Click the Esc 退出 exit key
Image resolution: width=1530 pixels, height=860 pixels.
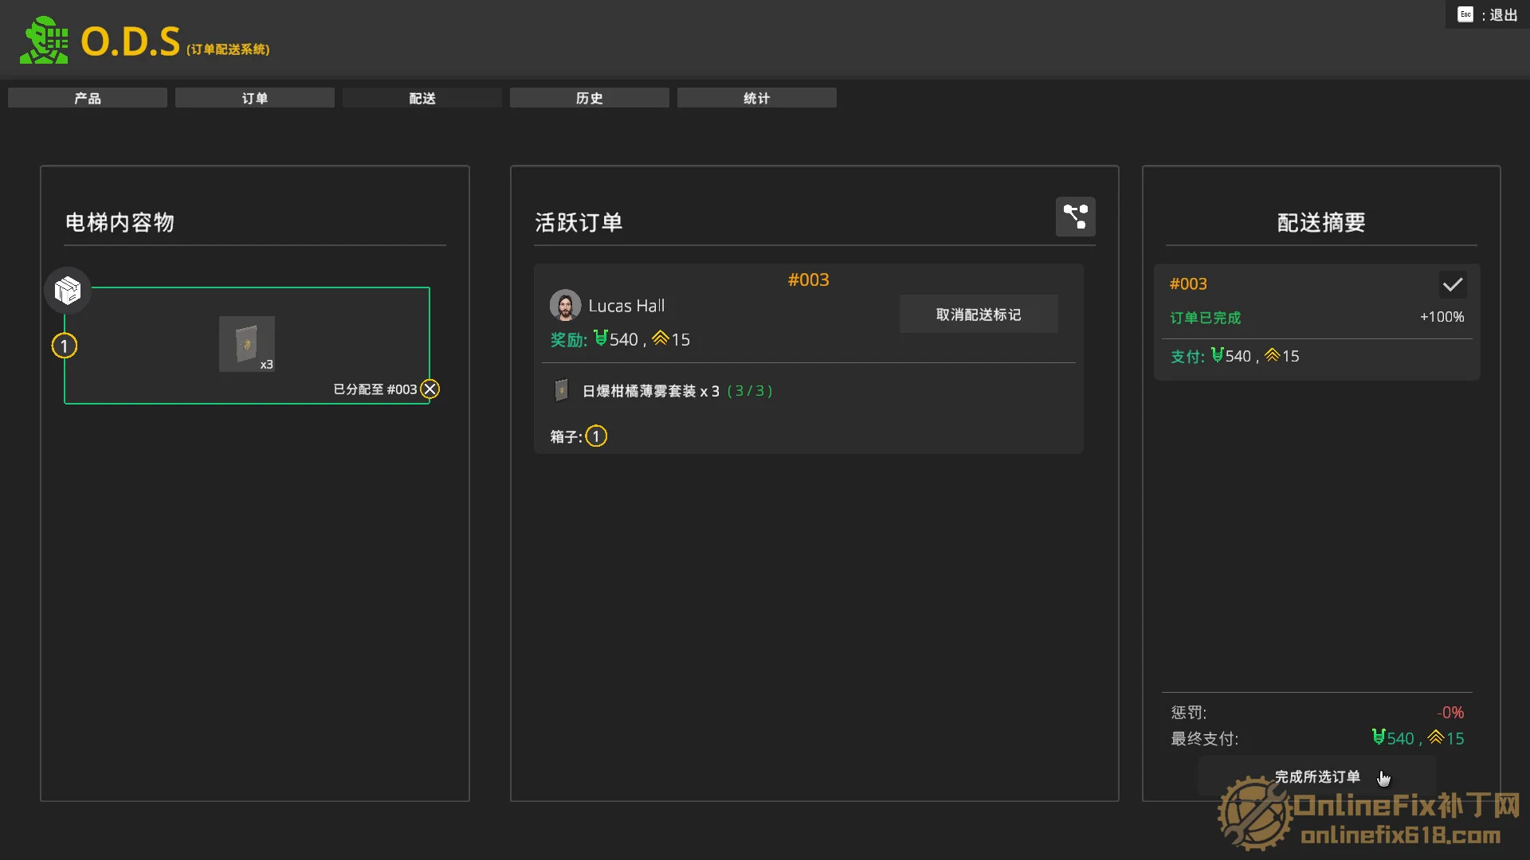(1487, 14)
